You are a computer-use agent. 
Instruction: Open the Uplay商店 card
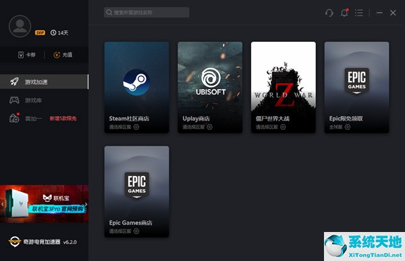coord(210,88)
